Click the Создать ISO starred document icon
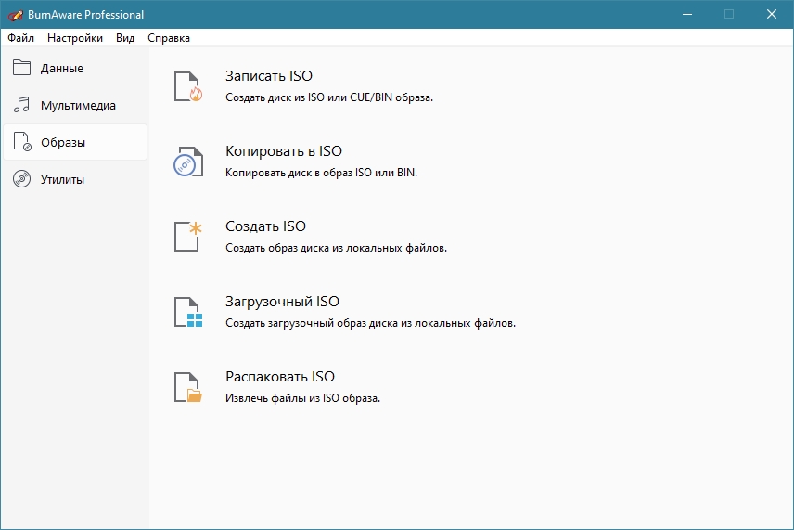Image resolution: width=794 pixels, height=530 pixels. pos(188,236)
